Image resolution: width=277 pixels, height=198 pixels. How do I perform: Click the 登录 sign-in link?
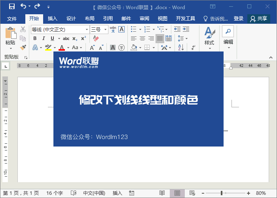tap(239, 18)
